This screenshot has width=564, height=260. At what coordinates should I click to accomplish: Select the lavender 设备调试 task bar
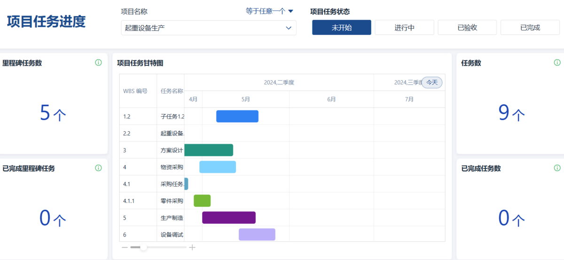[257, 235]
